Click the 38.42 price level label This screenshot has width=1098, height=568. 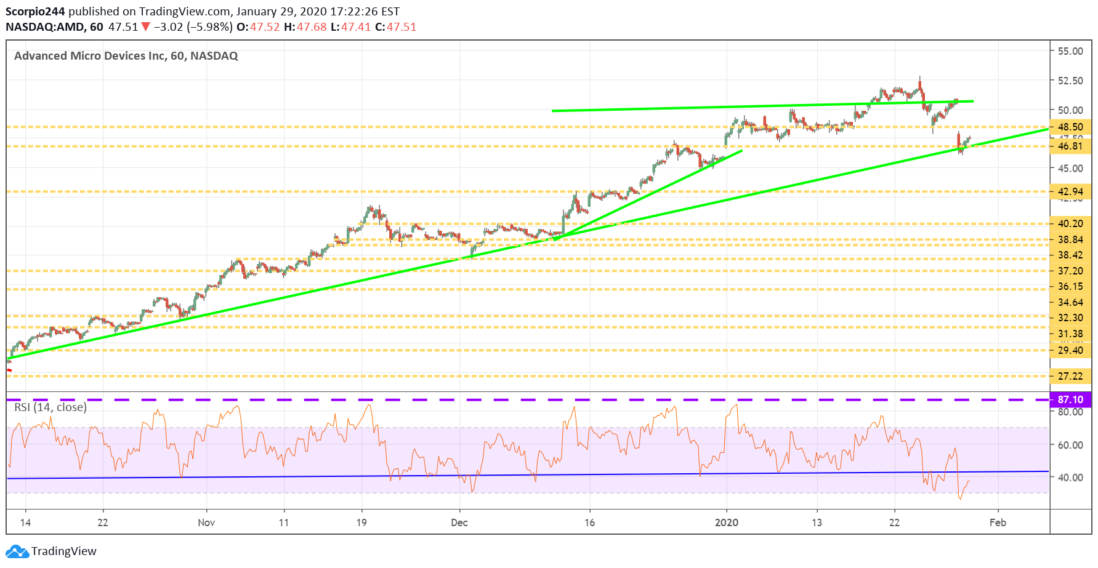pos(1070,255)
